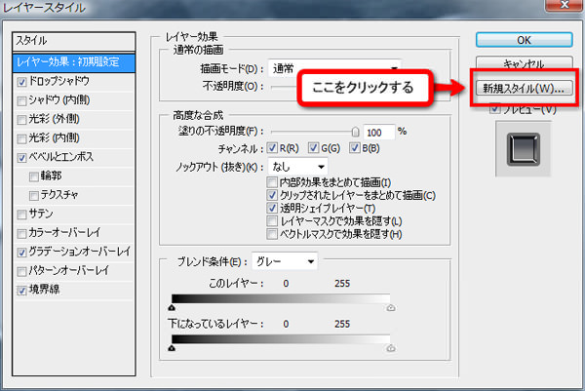Toggle the ベベルとエンボス checkbox
This screenshot has height=391, width=585.
pos(22,157)
